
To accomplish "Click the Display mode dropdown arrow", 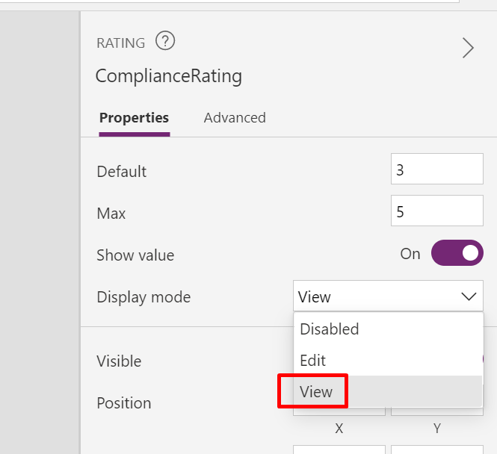I will (469, 296).
